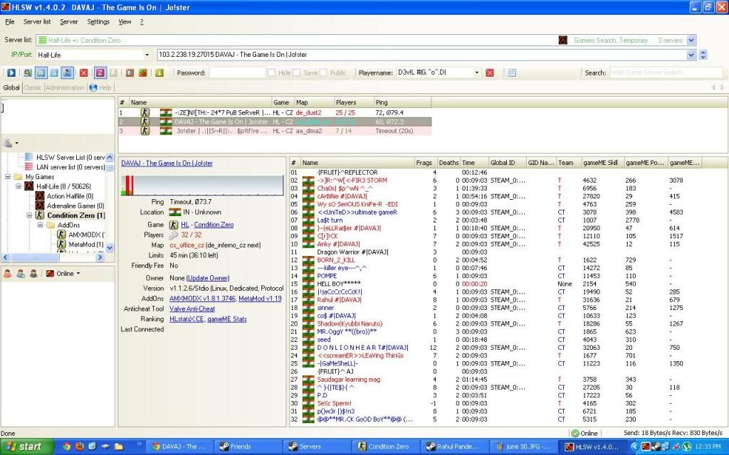729x455 pixels.
Task: Open Chrome from quick launch bar
Action: [66, 446]
